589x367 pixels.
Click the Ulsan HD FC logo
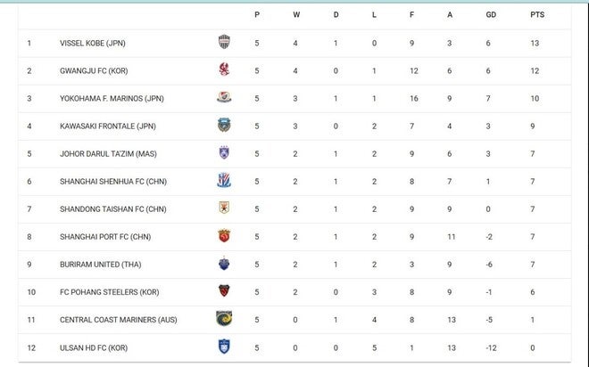[223, 347]
